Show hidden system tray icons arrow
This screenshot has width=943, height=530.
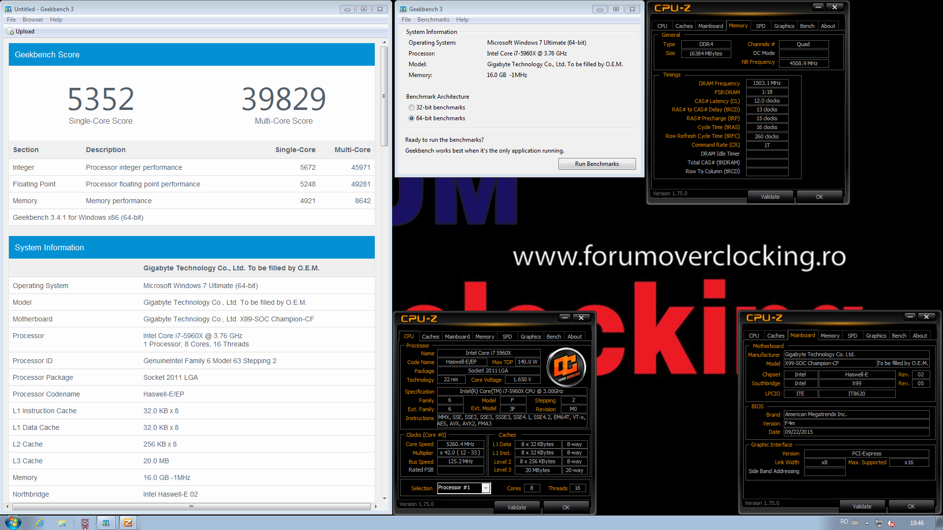(x=867, y=523)
